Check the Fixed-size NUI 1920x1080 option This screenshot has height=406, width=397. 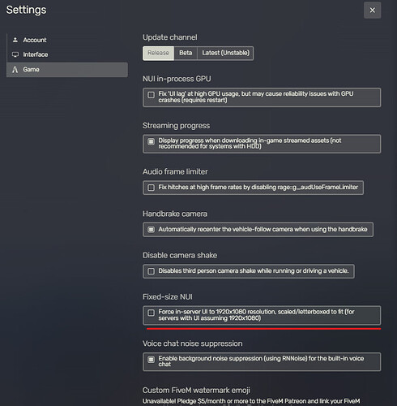(152, 313)
